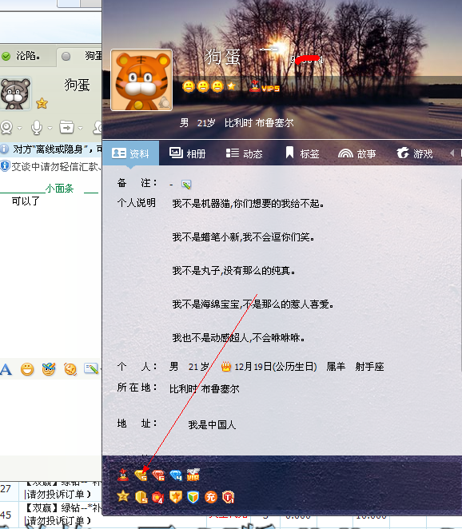Image resolution: width=462 pixels, height=529 pixels.
Task: Open the font settings with the A icon
Action: pyautogui.click(x=6, y=369)
